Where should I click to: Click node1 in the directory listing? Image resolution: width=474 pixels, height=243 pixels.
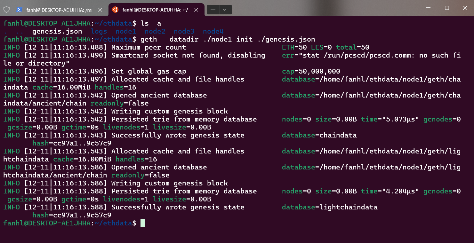click(126, 31)
